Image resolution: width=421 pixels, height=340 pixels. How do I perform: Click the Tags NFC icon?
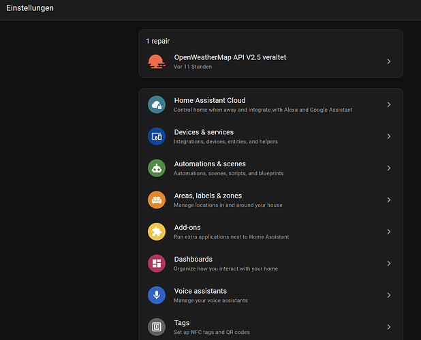157,327
